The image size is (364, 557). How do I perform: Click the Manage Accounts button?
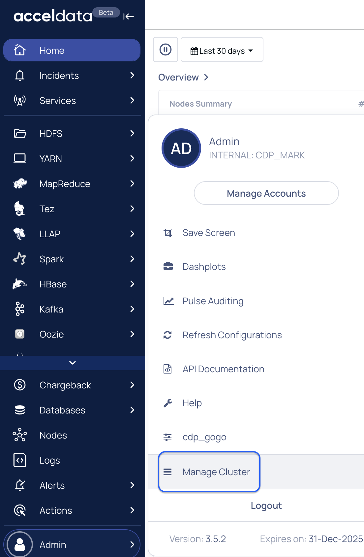point(266,193)
